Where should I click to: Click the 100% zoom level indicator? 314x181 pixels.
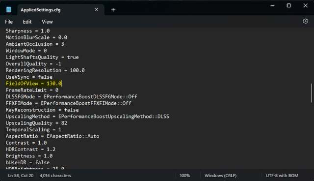(x=184, y=176)
